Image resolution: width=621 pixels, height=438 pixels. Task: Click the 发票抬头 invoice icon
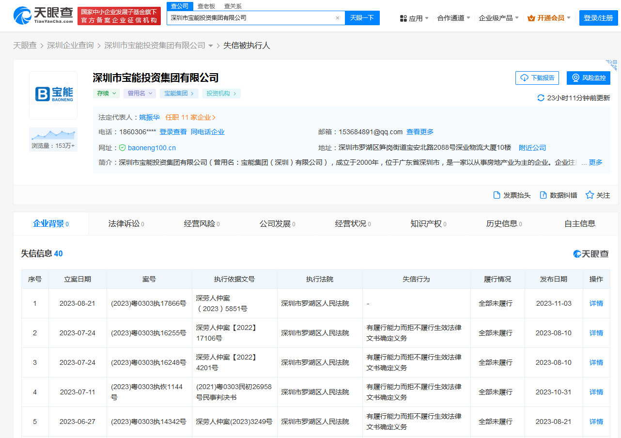coord(497,195)
